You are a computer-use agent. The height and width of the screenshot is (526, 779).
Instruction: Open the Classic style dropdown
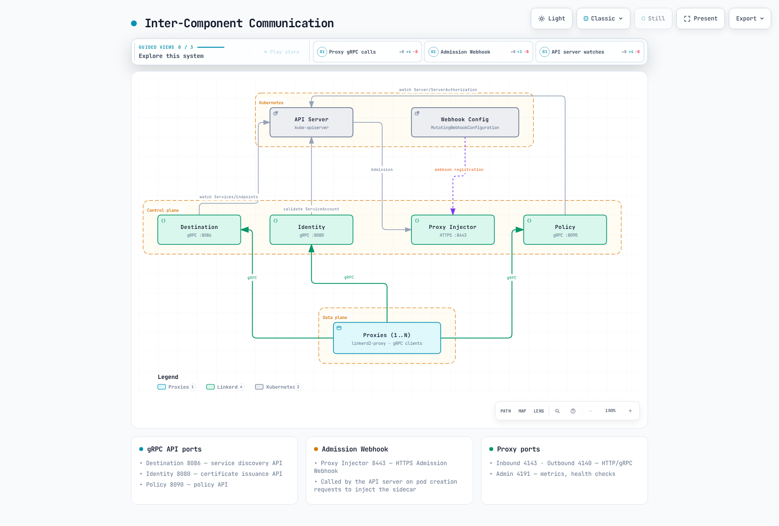point(603,19)
